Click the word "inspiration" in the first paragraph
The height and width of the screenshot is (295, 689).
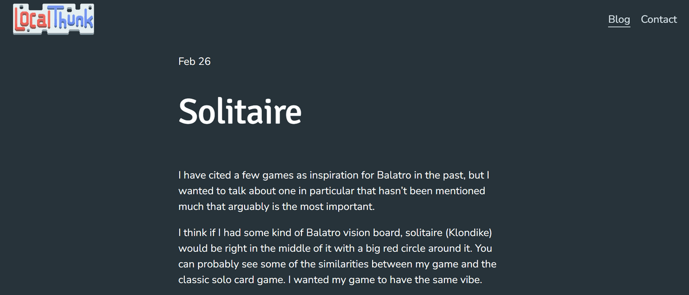click(331, 174)
